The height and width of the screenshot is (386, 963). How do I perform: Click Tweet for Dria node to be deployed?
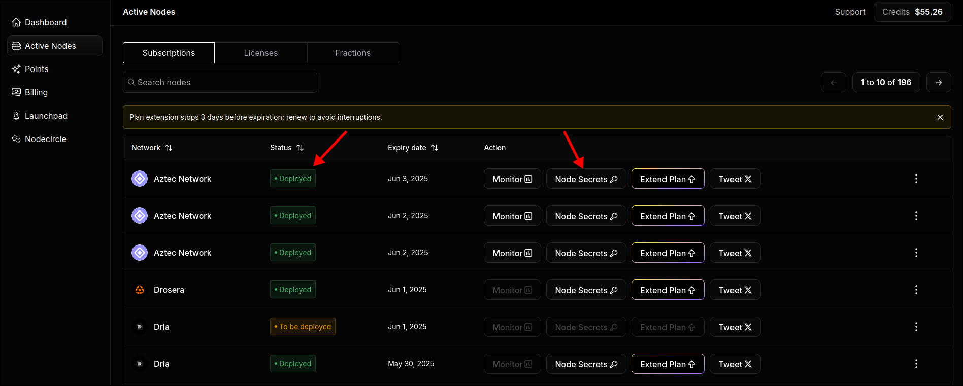(x=735, y=327)
